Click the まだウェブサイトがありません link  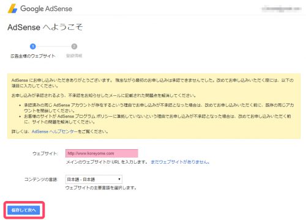(x=180, y=162)
